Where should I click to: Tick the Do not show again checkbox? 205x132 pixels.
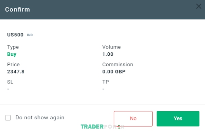(x=8, y=118)
